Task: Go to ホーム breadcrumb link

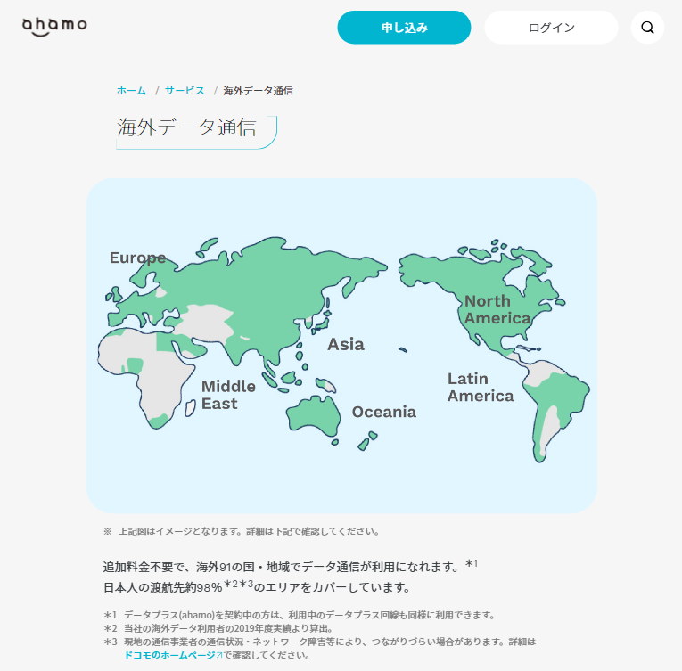Action: (131, 91)
